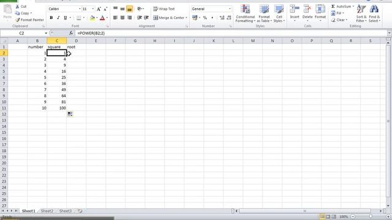Open Sort & Filter menu
The height and width of the screenshot is (220, 392).
361,13
